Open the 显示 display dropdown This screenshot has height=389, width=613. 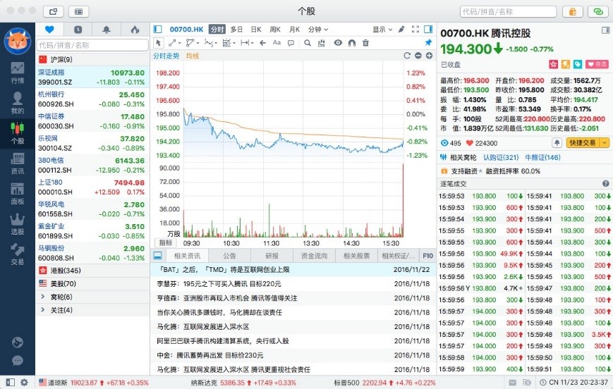[382, 30]
